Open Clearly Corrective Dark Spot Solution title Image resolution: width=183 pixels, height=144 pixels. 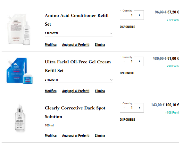pyautogui.click(x=75, y=112)
